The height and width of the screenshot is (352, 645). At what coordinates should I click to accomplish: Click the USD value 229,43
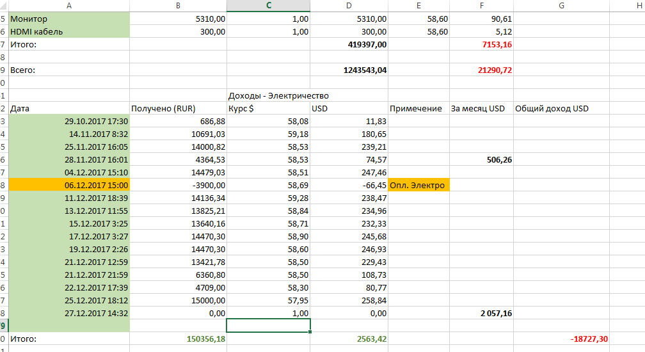374,262
